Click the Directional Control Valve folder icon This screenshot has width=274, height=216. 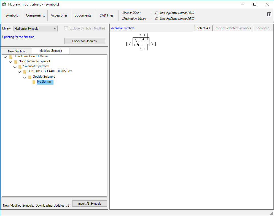10,57
